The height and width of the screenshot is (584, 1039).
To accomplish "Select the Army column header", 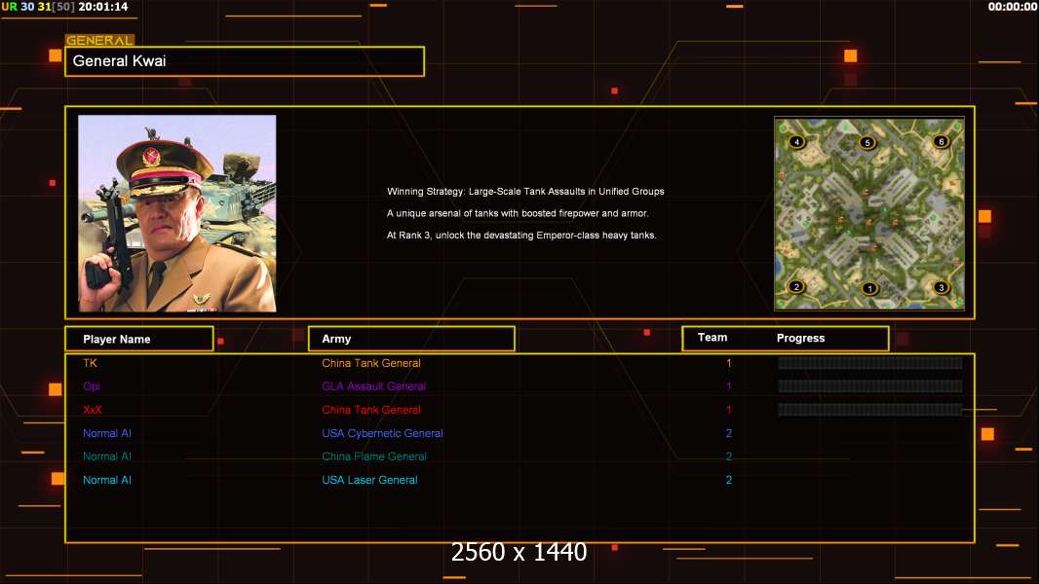I will click(410, 339).
